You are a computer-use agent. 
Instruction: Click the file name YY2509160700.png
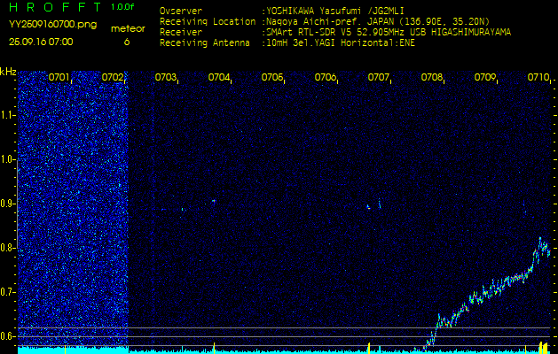[52, 25]
